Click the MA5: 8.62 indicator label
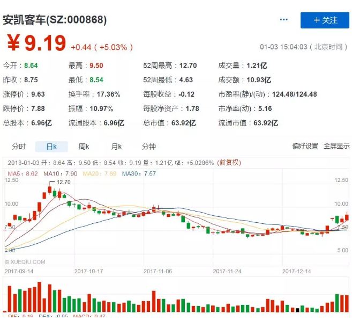This screenshot has width=352, height=320. coord(23,173)
